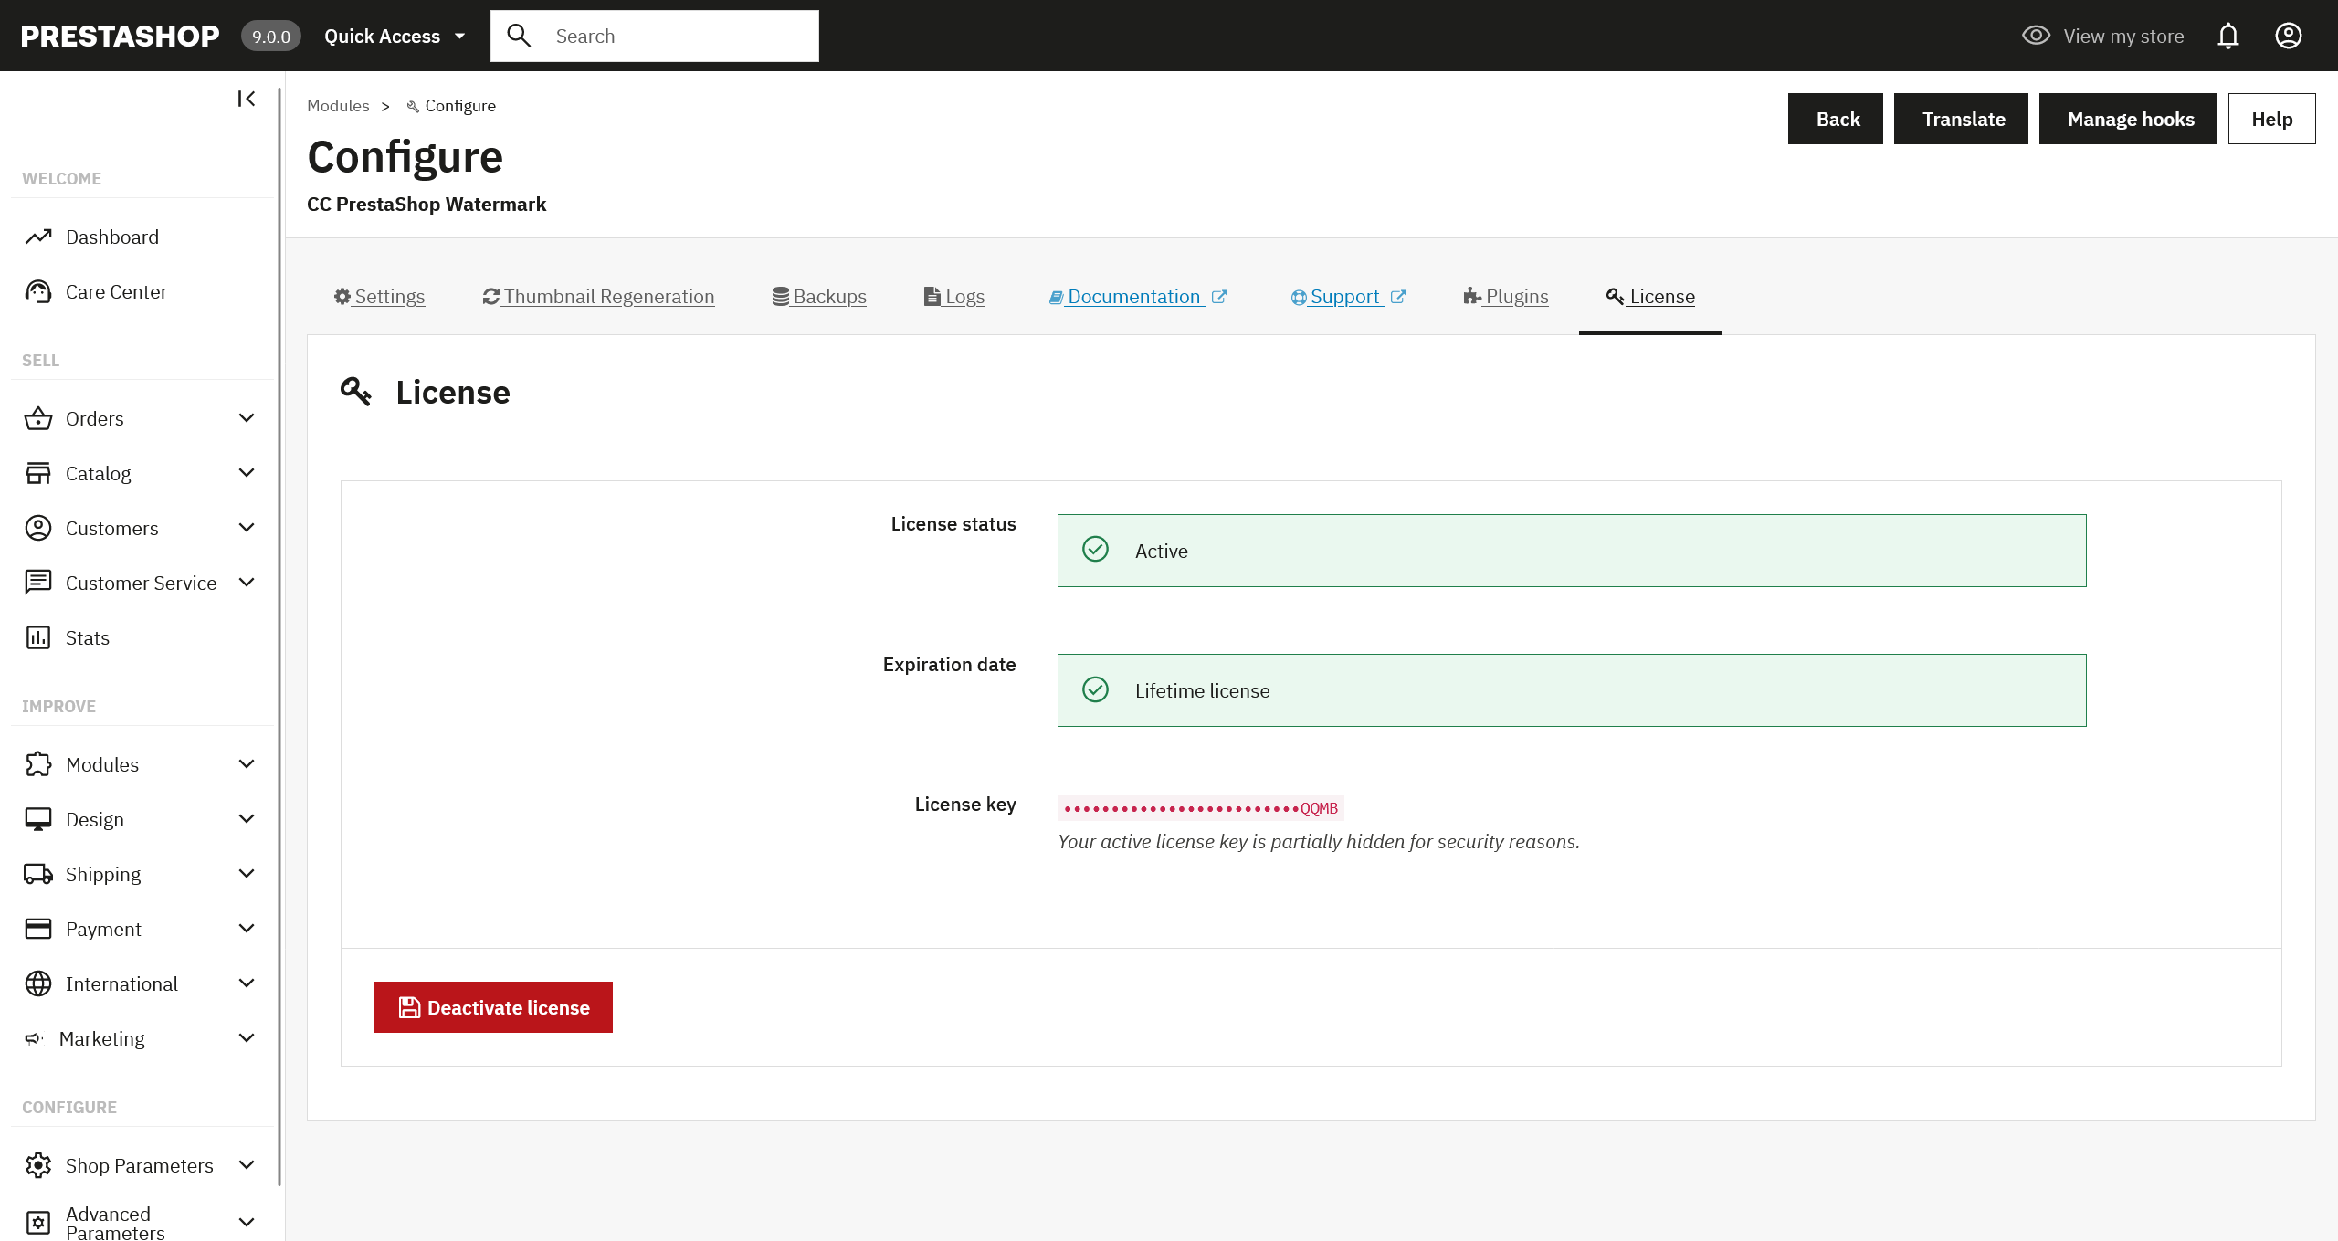Expand the Orders submenu chevron
This screenshot has width=2338, height=1241.
[x=246, y=418]
